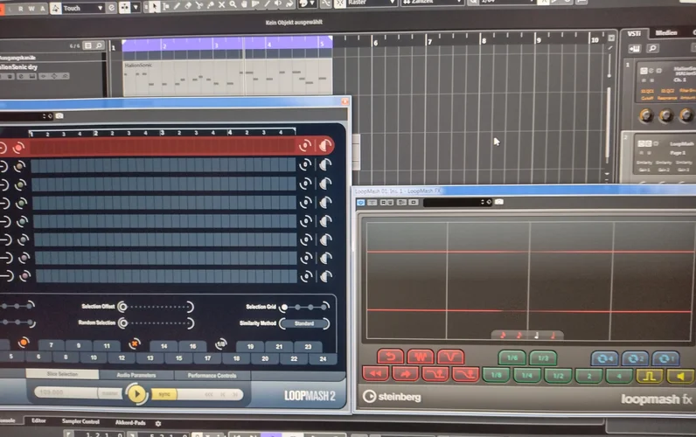
Task: Open LoopMash 2 preset selector arrows
Action: [x=45, y=115]
